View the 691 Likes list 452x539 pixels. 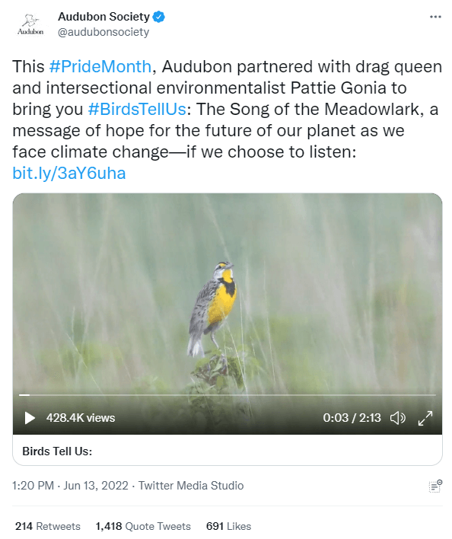coord(228,526)
